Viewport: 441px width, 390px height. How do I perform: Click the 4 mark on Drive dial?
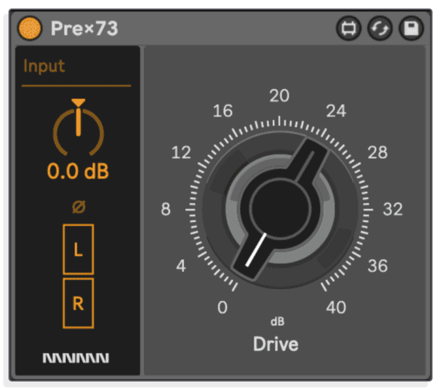point(181,266)
